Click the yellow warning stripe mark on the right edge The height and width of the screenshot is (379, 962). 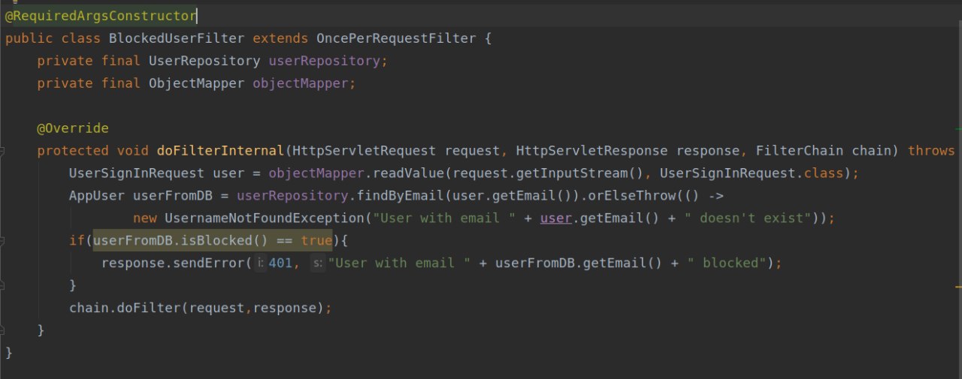958,286
